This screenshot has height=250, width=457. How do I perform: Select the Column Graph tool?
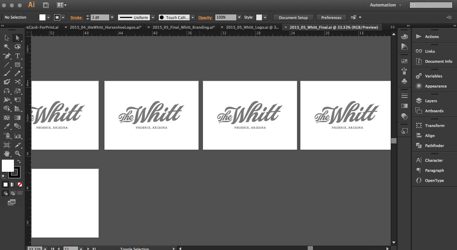tap(18, 136)
